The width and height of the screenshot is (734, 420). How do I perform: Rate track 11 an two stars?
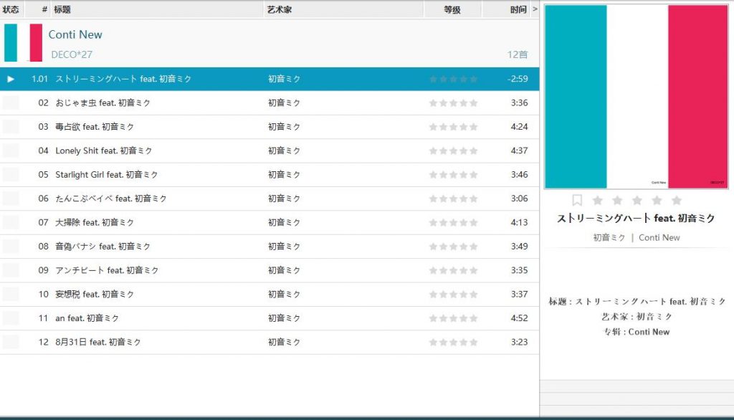point(443,318)
